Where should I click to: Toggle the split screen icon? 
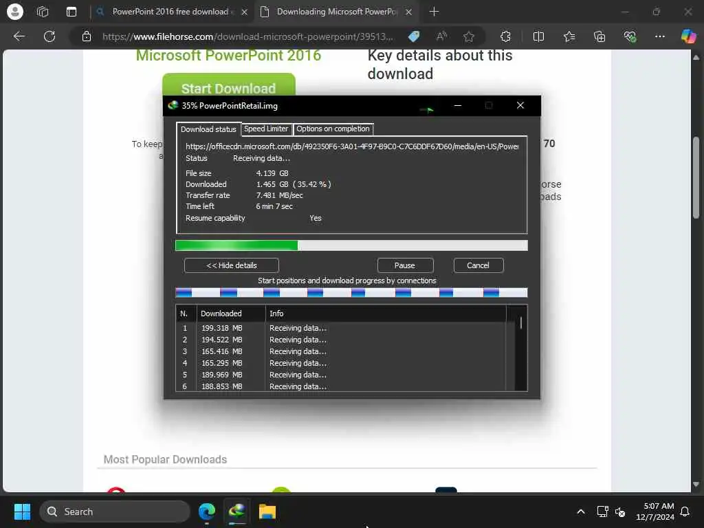coord(538,36)
